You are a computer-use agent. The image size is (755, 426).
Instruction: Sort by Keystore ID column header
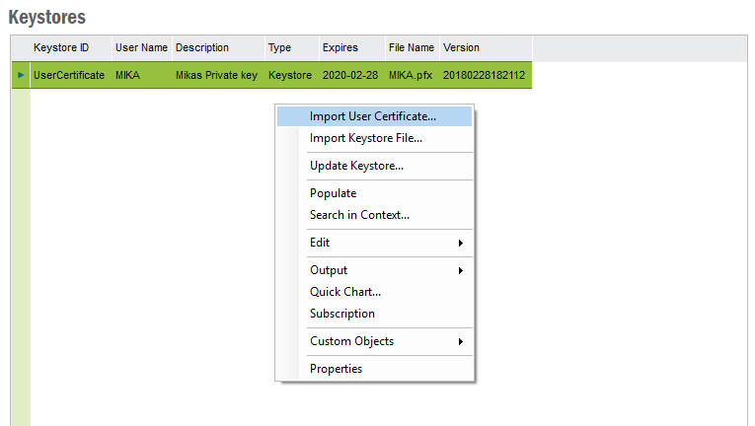[x=61, y=47]
